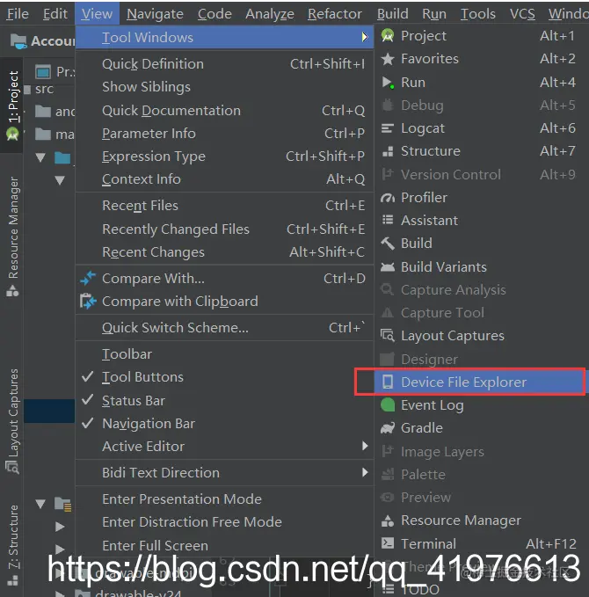This screenshot has width=589, height=597.
Task: Choose Enter Full Screen
Action: click(225, 546)
